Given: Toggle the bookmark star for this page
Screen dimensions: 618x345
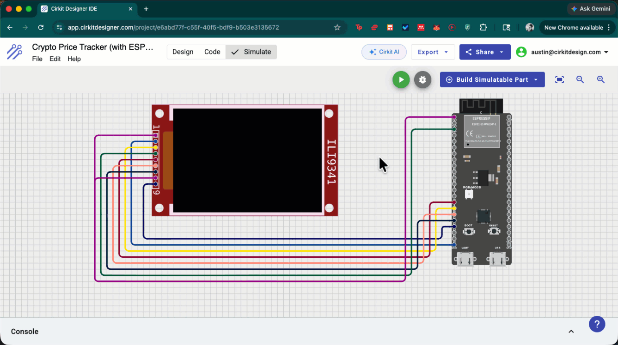Looking at the screenshot, I should point(337,27).
